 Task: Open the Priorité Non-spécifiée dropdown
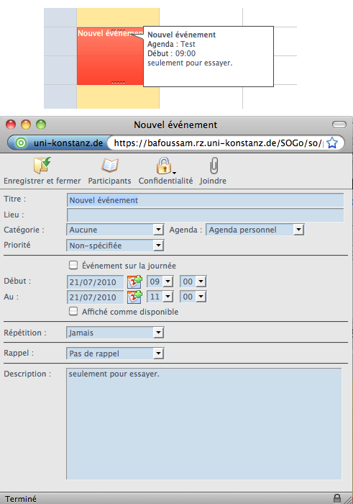click(115, 246)
